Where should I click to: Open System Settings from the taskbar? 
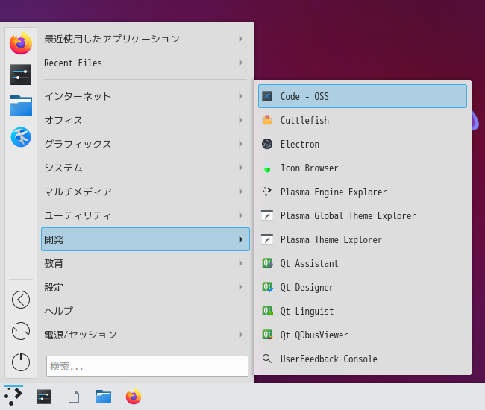point(44,397)
